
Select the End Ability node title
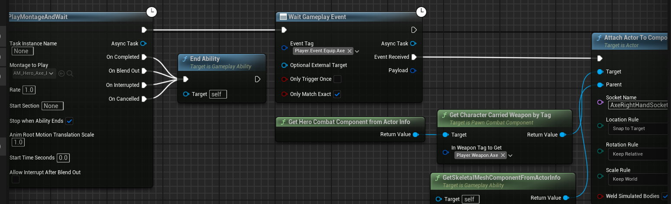click(x=205, y=59)
